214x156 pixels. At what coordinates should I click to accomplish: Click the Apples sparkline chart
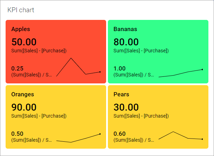78,67
